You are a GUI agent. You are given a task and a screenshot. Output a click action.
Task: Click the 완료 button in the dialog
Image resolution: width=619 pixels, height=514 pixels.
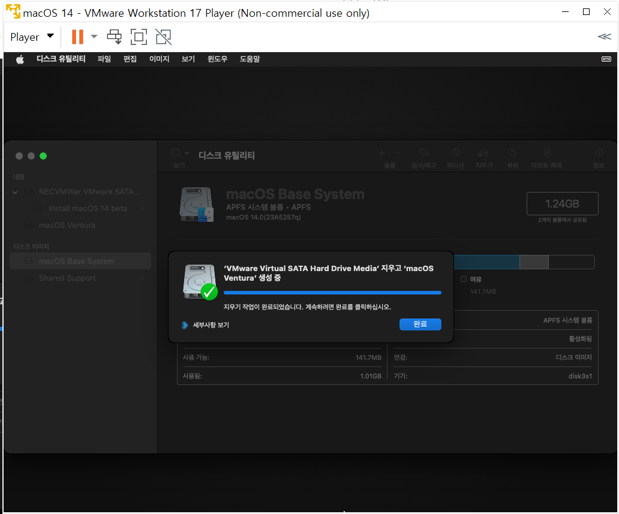point(420,324)
